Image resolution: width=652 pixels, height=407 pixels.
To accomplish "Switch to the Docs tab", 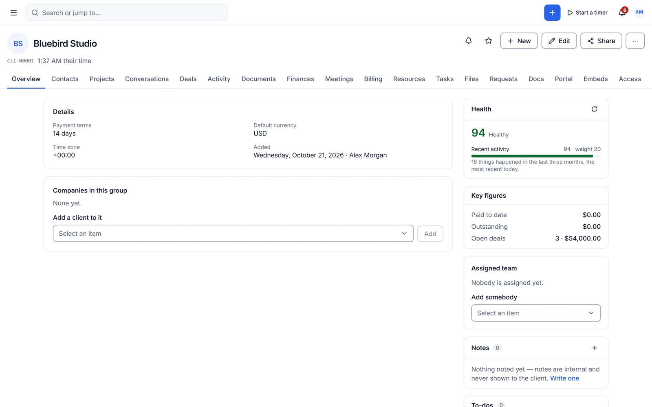I will pyautogui.click(x=536, y=79).
